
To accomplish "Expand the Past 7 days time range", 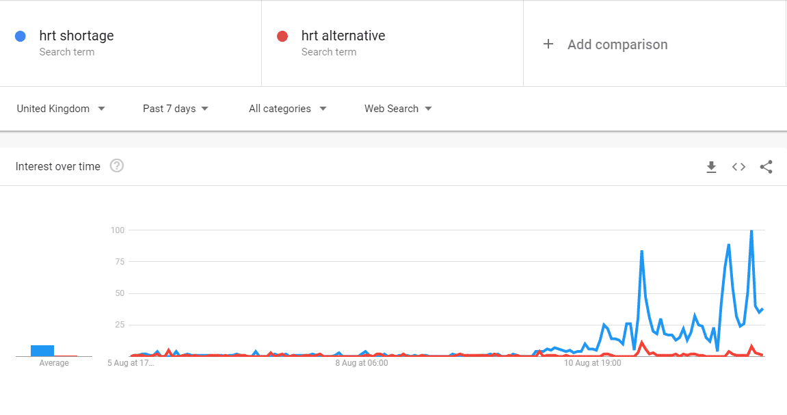I will [175, 109].
